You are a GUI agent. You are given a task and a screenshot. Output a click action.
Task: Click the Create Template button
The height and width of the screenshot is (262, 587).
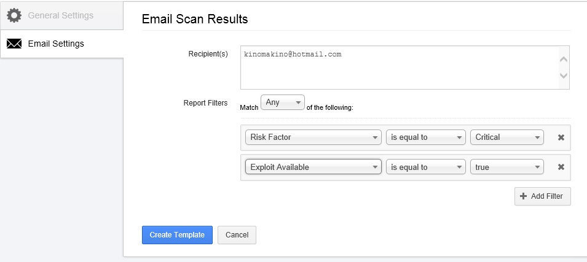[x=177, y=235]
